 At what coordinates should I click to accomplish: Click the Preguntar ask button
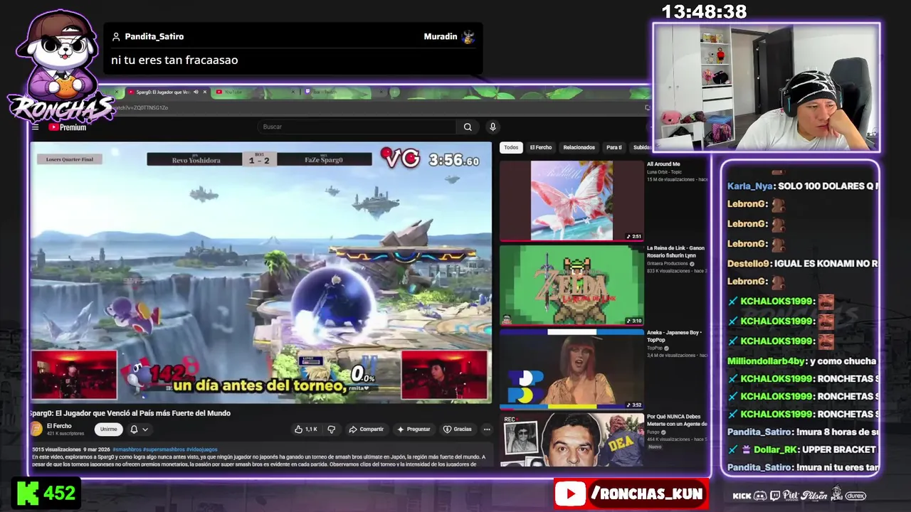point(414,430)
